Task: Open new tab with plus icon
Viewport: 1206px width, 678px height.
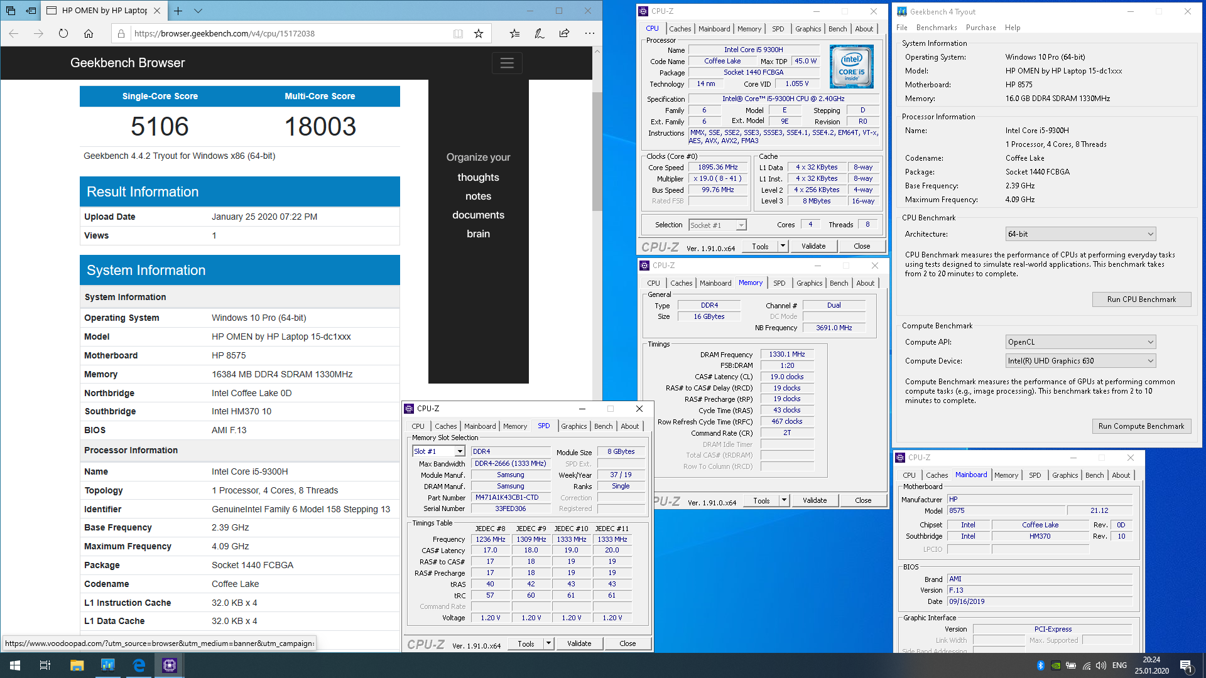Action: click(178, 11)
